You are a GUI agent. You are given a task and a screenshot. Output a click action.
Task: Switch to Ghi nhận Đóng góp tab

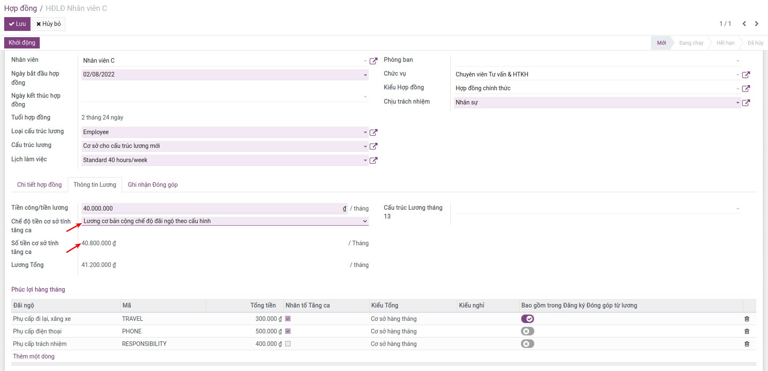click(x=153, y=185)
